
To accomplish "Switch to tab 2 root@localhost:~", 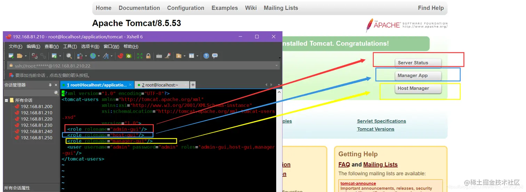I will (162, 85).
